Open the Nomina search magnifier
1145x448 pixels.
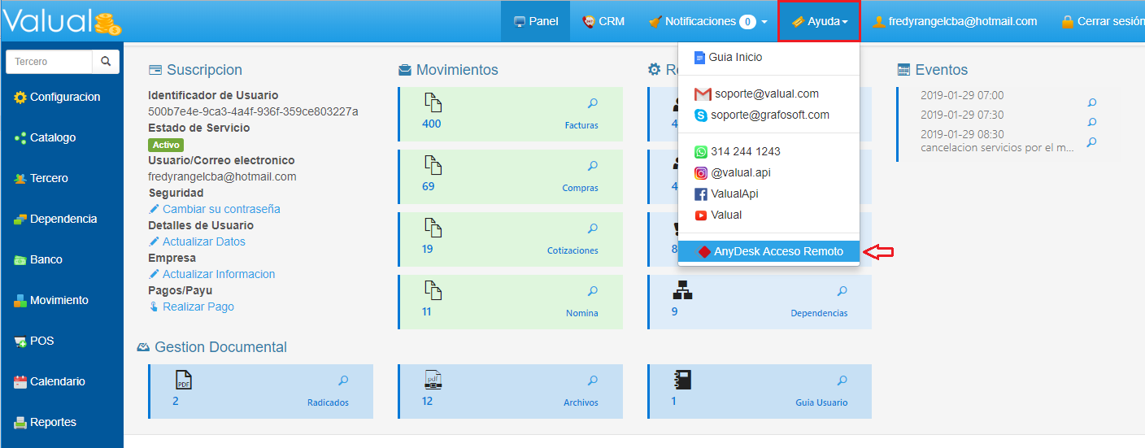593,291
